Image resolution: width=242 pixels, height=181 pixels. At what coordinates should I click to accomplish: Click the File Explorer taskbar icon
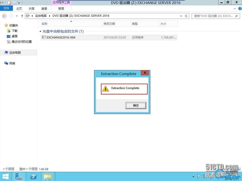tap(48, 176)
